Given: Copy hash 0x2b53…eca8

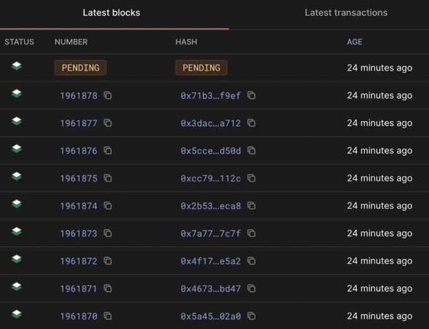Looking at the screenshot, I should click(x=252, y=205).
